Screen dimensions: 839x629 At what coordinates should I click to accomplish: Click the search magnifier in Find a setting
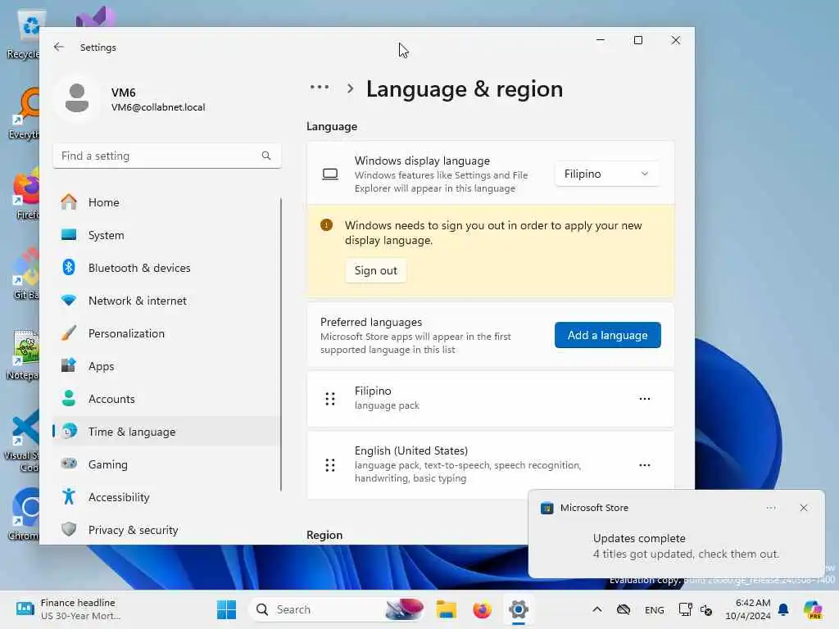pos(266,156)
